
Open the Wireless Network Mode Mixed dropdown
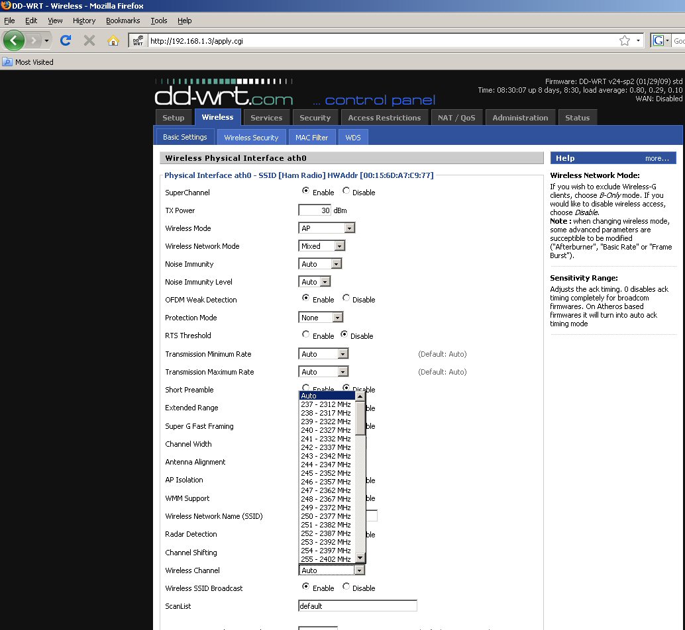[321, 246]
